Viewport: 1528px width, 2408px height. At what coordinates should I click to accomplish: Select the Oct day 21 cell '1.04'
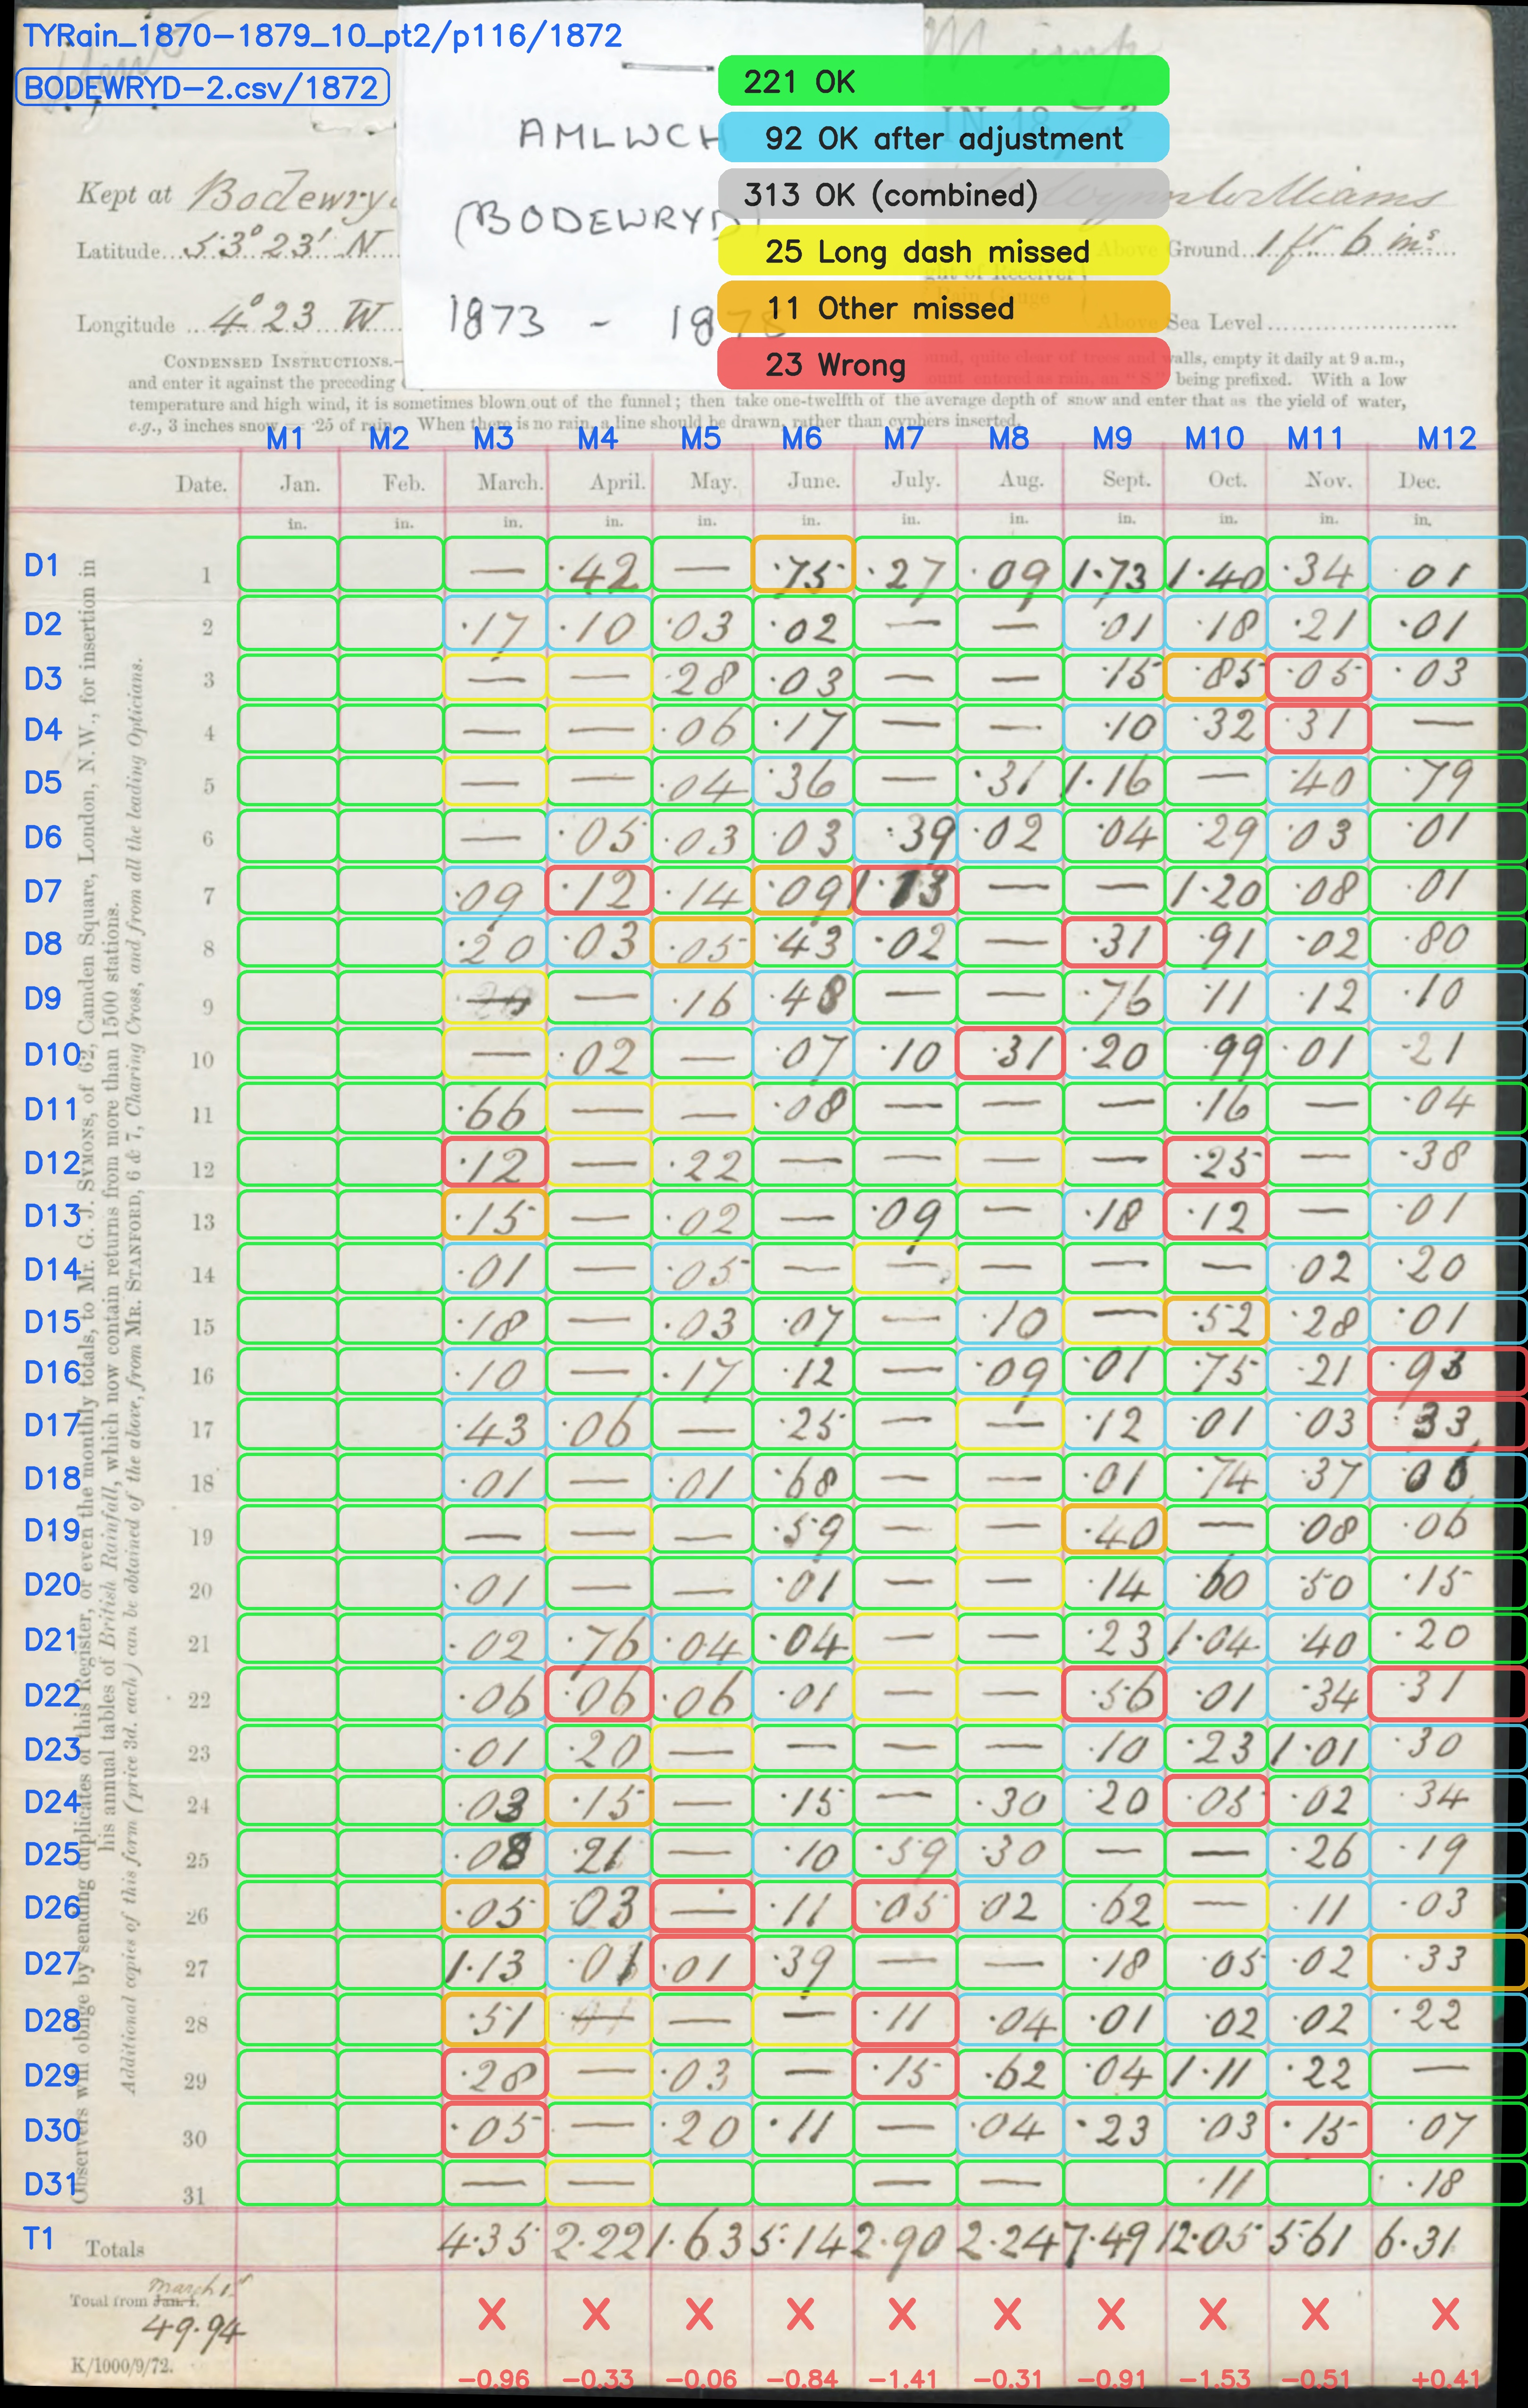(x=1215, y=1640)
